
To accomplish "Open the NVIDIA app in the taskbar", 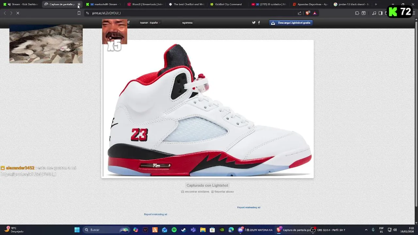I will [x=222, y=230].
